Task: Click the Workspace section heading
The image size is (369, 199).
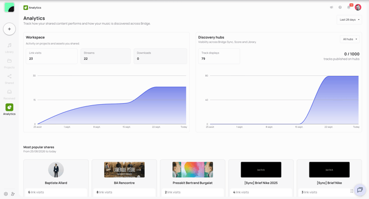Action: tap(35, 37)
